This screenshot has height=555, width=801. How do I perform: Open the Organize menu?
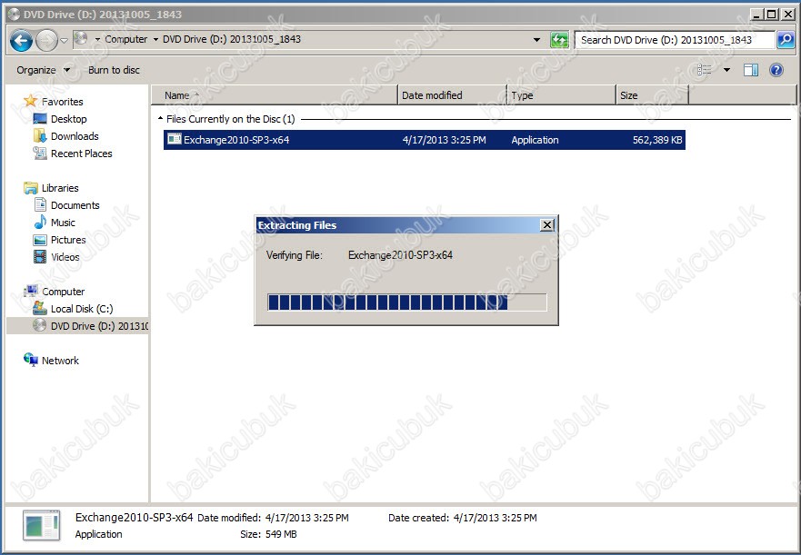pos(43,70)
